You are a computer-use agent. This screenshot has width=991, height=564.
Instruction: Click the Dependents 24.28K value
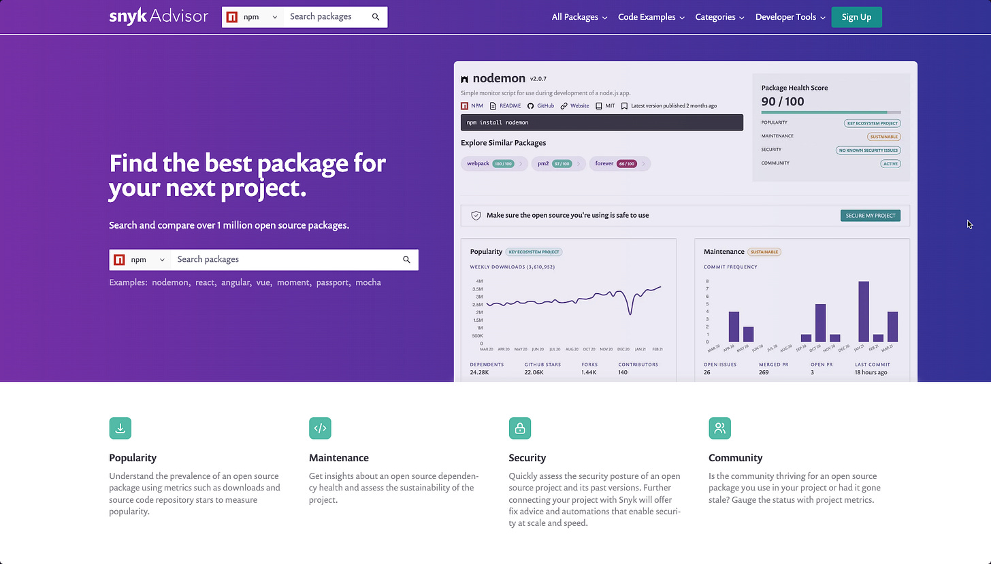coord(479,373)
